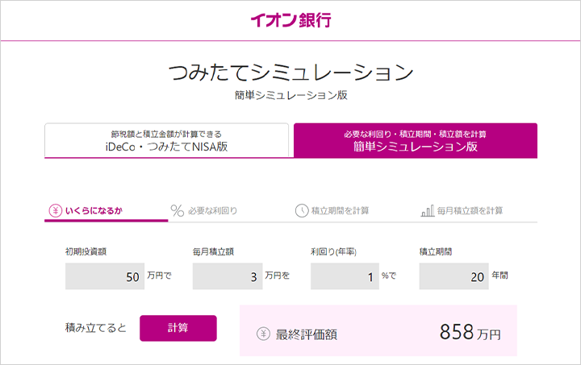Click the %で unit text
This screenshot has height=365, width=581.
pyautogui.click(x=389, y=276)
